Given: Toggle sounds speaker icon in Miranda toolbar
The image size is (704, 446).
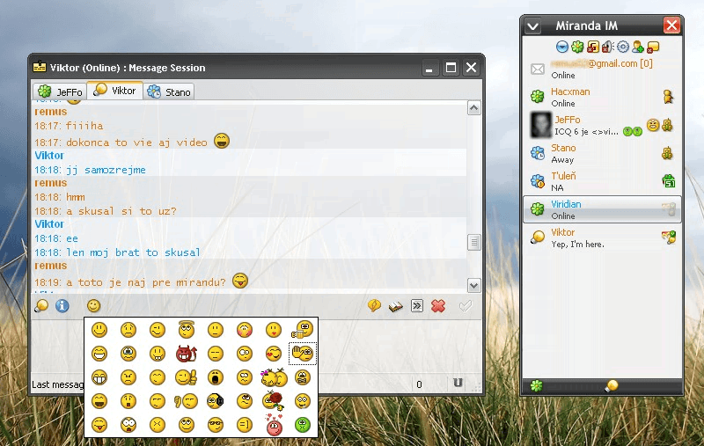Looking at the screenshot, I should click(x=607, y=47).
